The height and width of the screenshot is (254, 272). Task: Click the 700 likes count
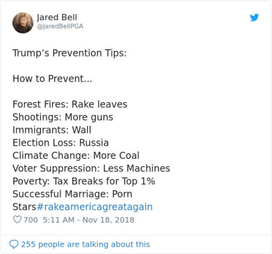coord(30,220)
